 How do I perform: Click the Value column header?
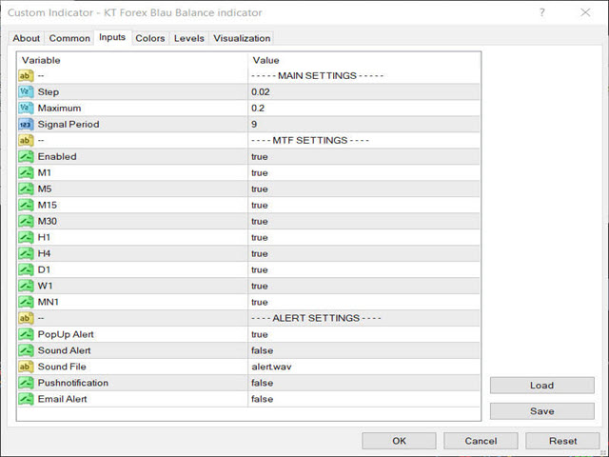(x=265, y=60)
